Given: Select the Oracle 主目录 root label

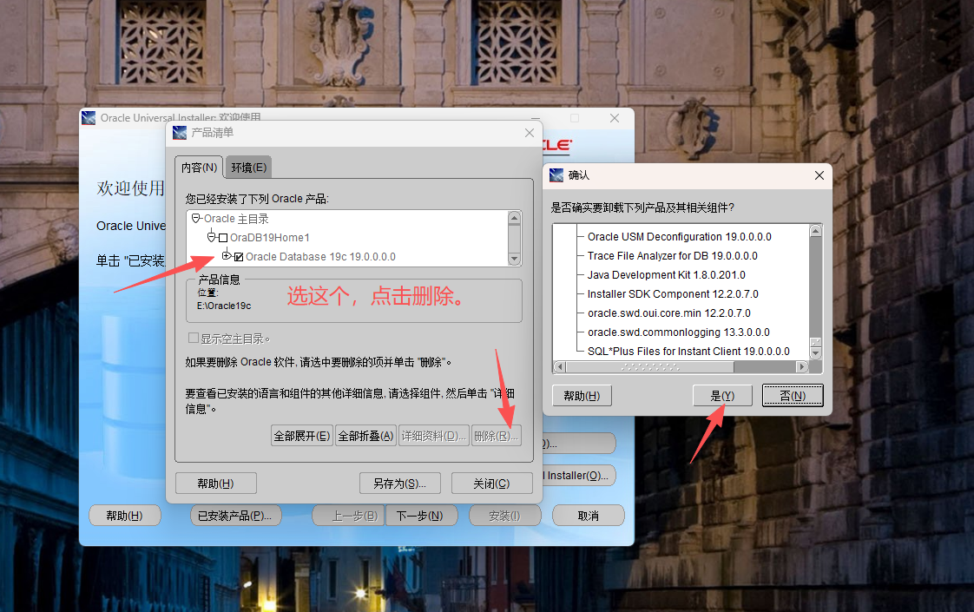Looking at the screenshot, I should 236,219.
